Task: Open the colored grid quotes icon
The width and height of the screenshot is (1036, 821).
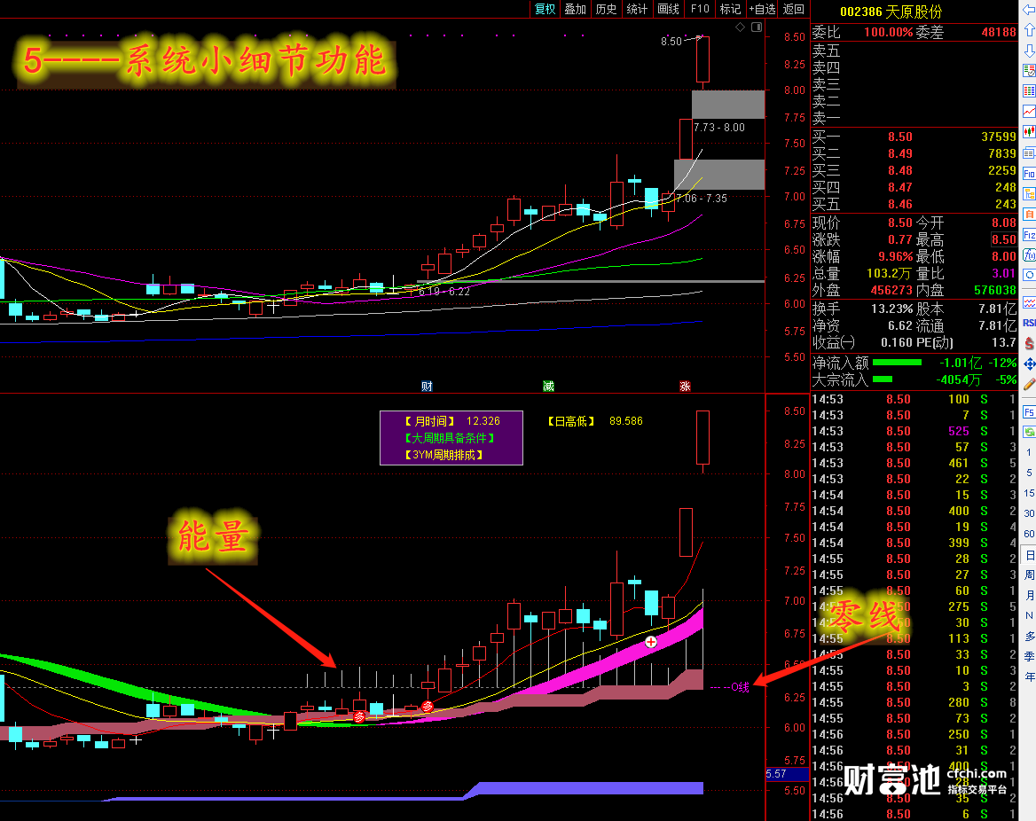Action: point(1029,90)
